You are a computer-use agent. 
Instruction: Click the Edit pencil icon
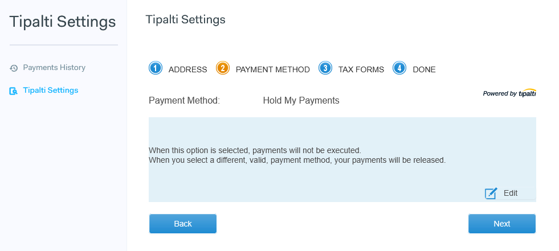[491, 194]
